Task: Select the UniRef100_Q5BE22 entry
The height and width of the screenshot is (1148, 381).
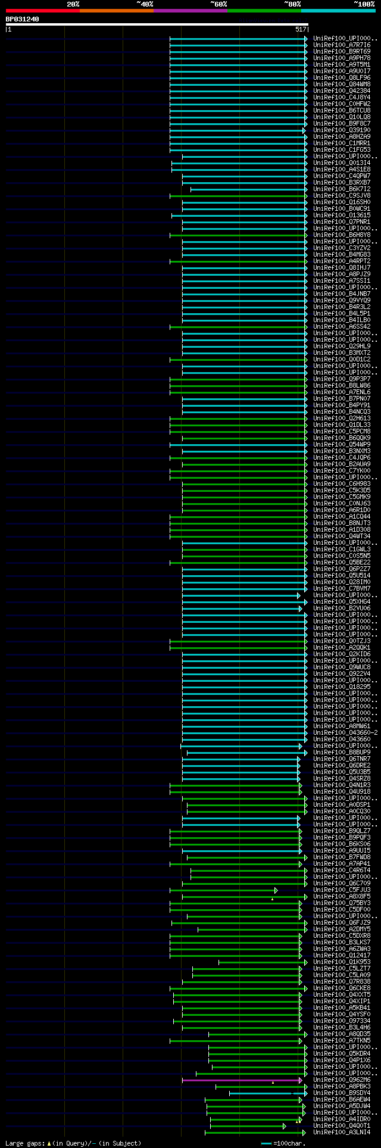Action: (342, 563)
